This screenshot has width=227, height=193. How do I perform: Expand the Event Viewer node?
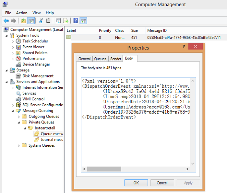(x=13, y=47)
